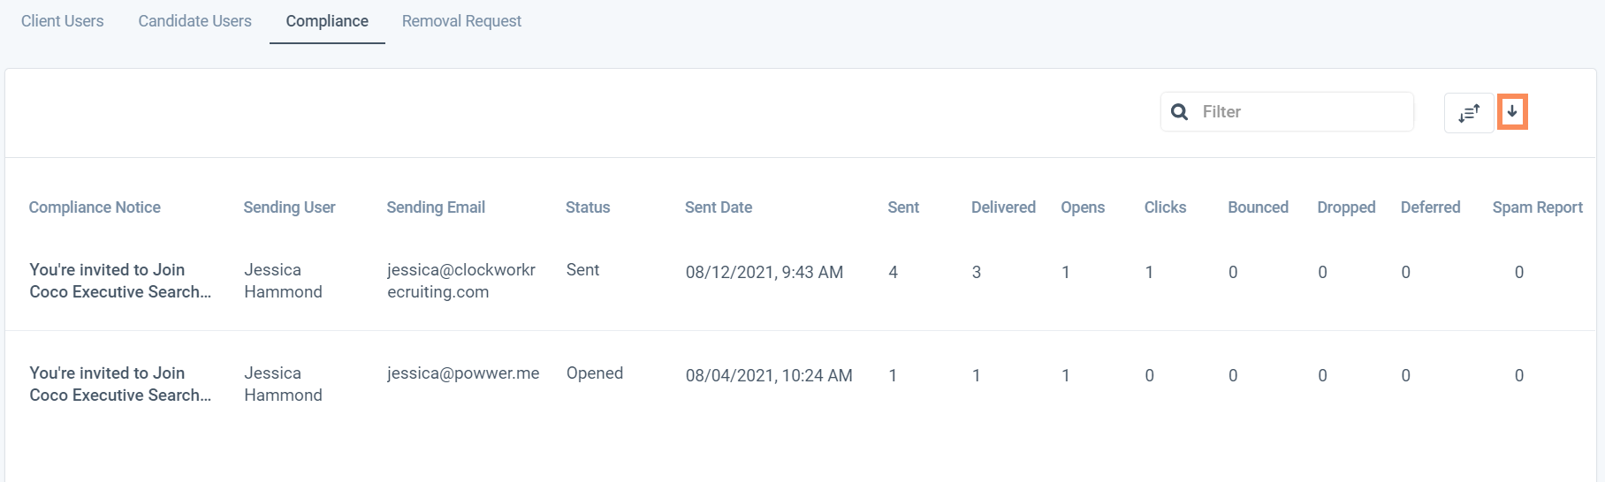Click the Opens column header
Viewport: 1605px width, 482px height.
coord(1083,207)
